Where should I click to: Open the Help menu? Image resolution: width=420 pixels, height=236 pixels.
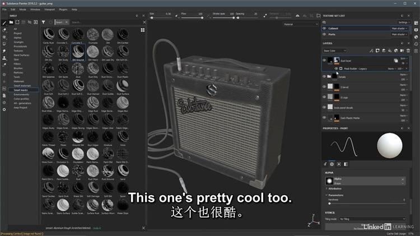(x=74, y=10)
